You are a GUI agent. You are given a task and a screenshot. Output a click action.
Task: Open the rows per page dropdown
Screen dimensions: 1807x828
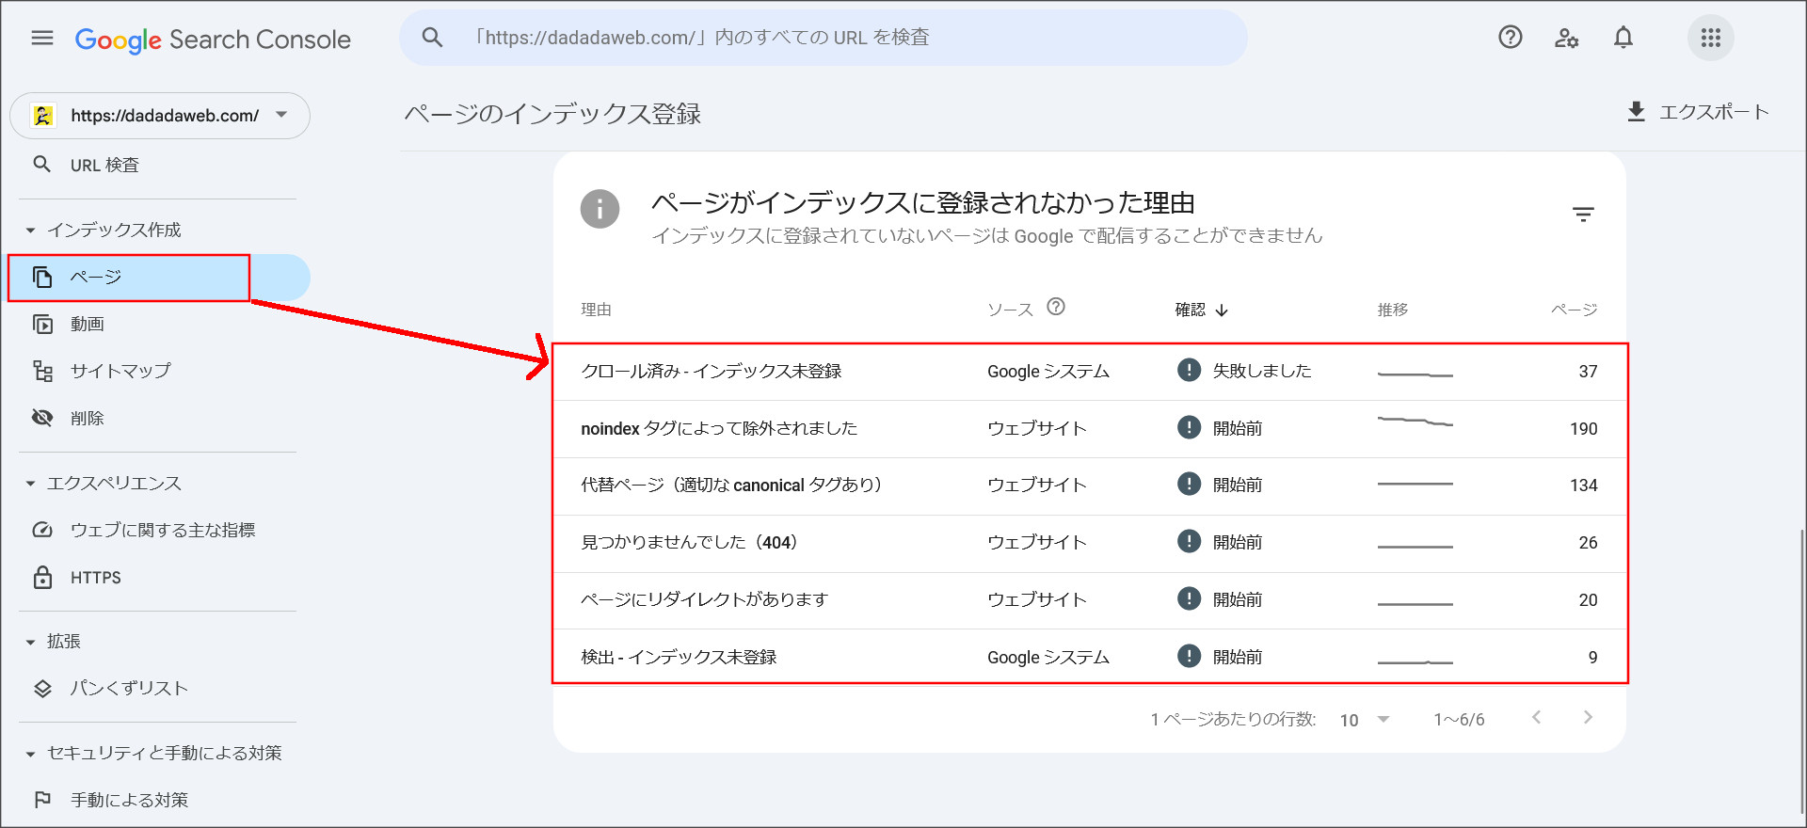point(1365,720)
